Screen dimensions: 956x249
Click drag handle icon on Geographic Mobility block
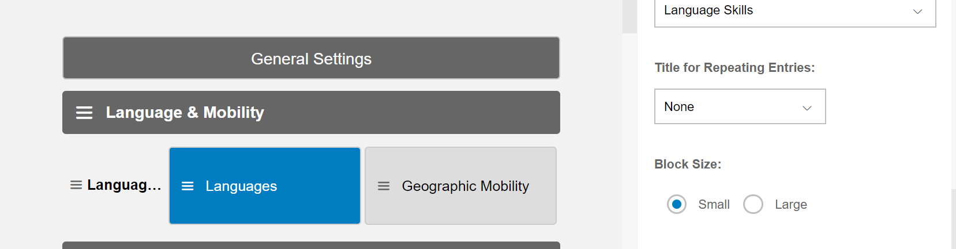[384, 186]
